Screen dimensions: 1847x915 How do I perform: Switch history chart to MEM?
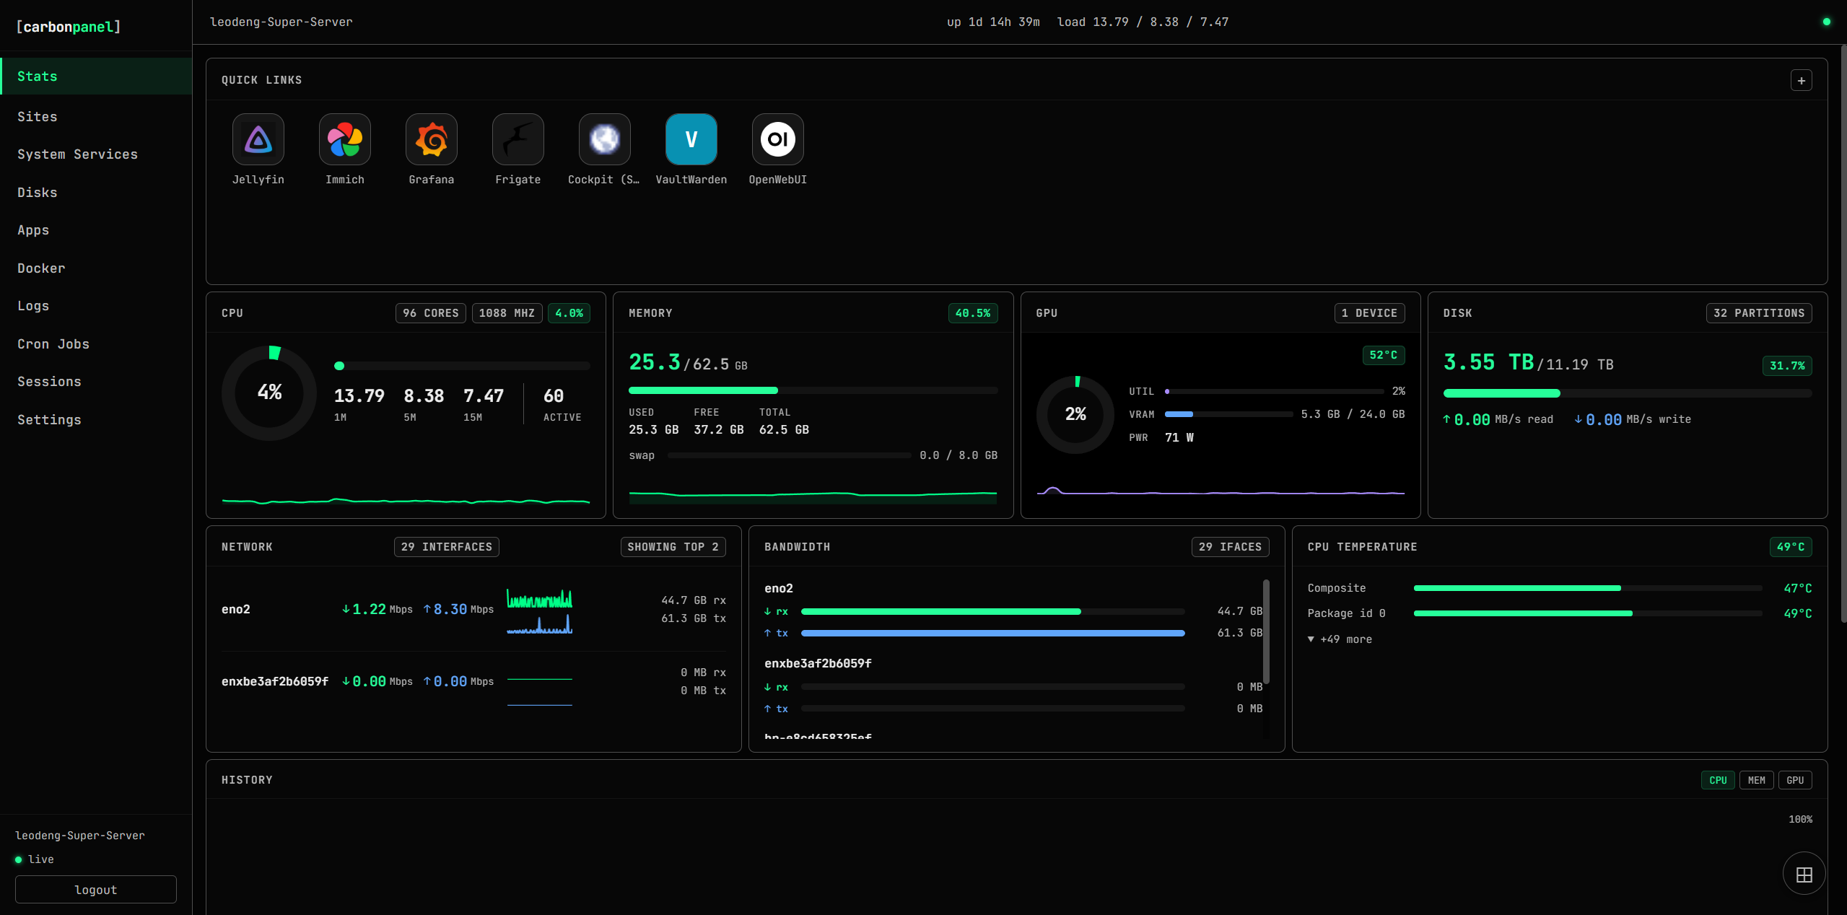1757,780
